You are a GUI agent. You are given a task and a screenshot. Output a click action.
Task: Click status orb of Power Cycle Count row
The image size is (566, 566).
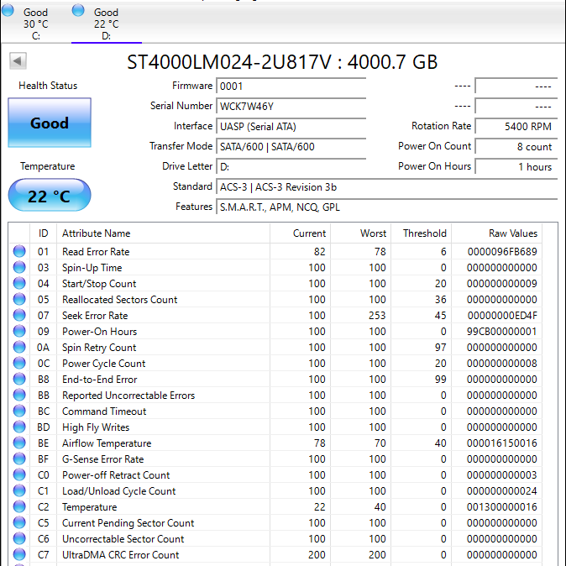tap(19, 363)
